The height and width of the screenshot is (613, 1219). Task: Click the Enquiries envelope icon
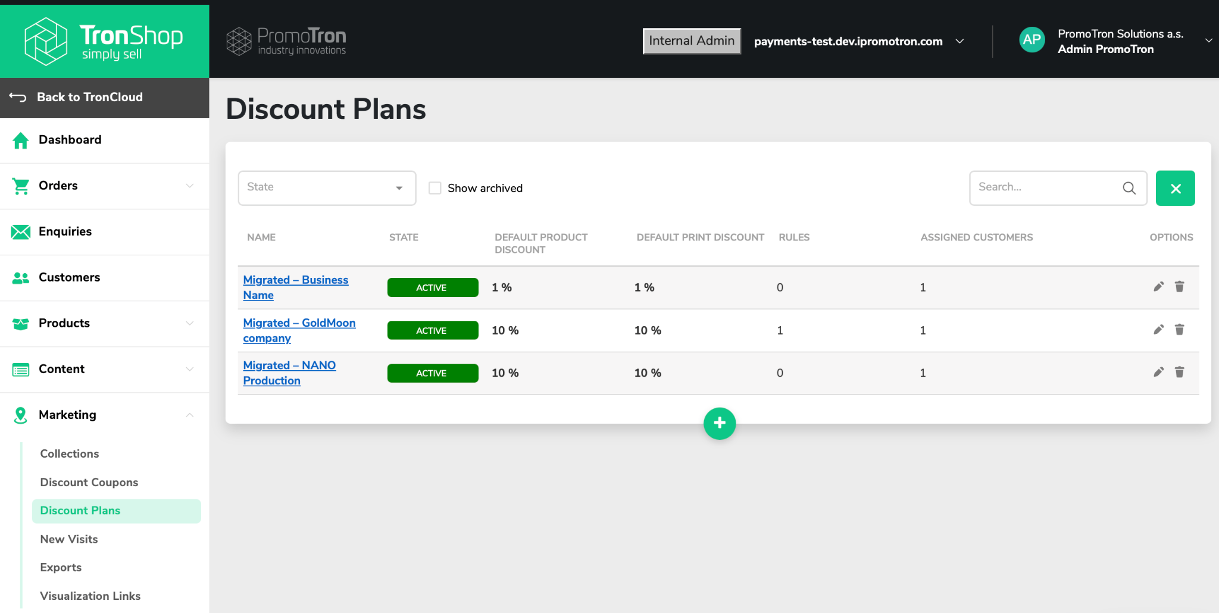pos(21,232)
